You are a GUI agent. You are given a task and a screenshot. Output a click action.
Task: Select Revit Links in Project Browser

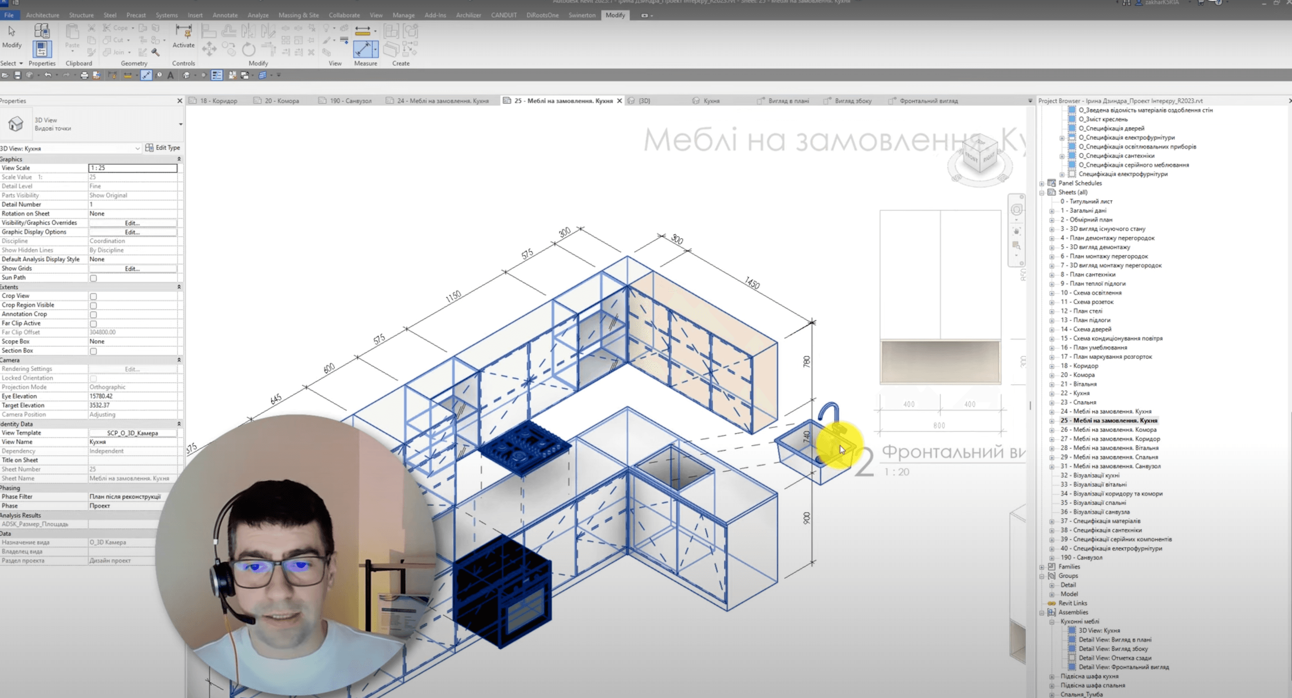click(x=1072, y=604)
